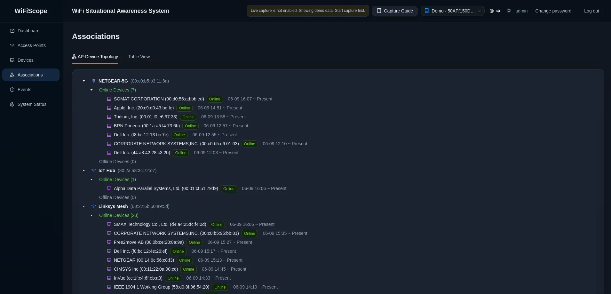611x294 pixels.
Task: Click the wifi icon beside IoT Hub
Action: click(94, 171)
